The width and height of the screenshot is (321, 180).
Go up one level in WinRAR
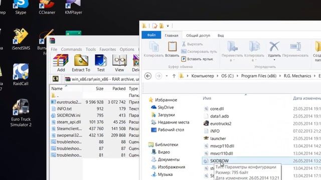(56, 79)
